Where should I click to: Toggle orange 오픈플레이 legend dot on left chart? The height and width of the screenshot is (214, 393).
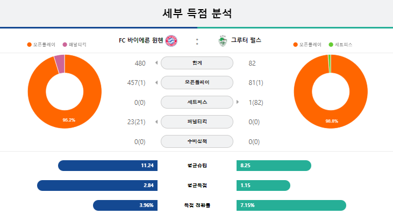click(x=30, y=45)
